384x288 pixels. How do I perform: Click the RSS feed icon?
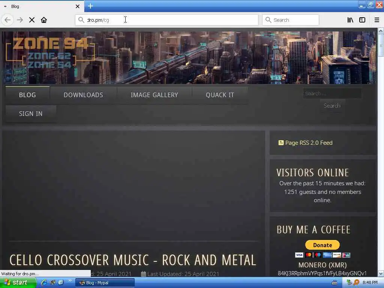(x=281, y=142)
